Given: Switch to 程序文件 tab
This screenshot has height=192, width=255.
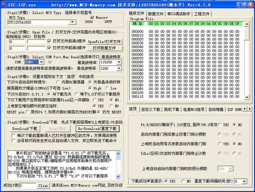Looking at the screenshot, I should pyautogui.click(x=137, y=13).
